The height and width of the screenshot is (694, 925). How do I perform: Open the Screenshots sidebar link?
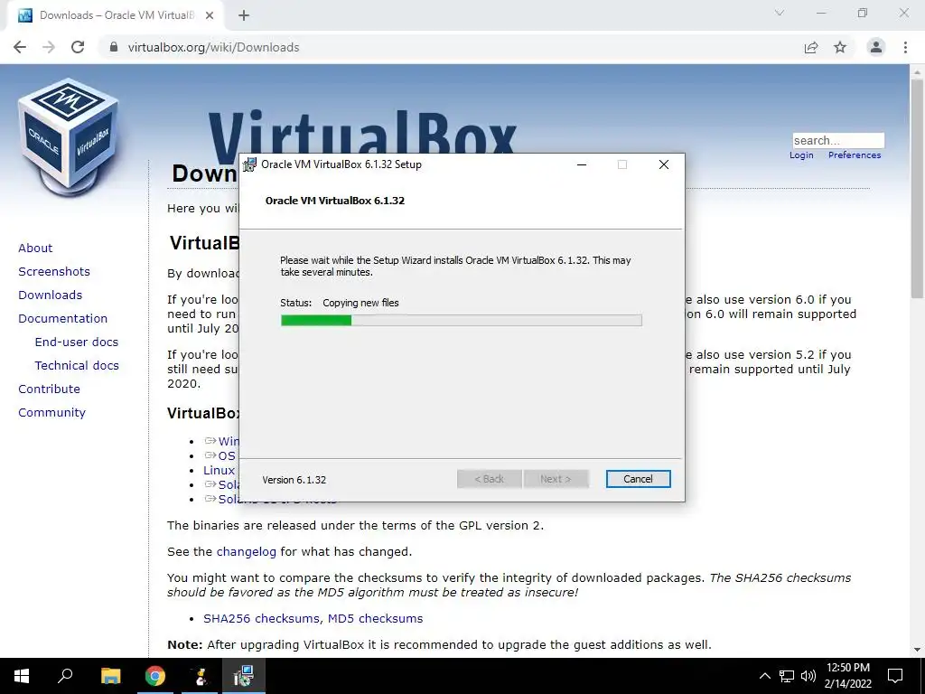(54, 271)
